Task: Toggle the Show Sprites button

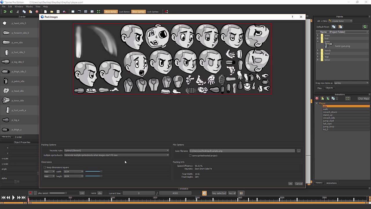Action: (x=138, y=12)
